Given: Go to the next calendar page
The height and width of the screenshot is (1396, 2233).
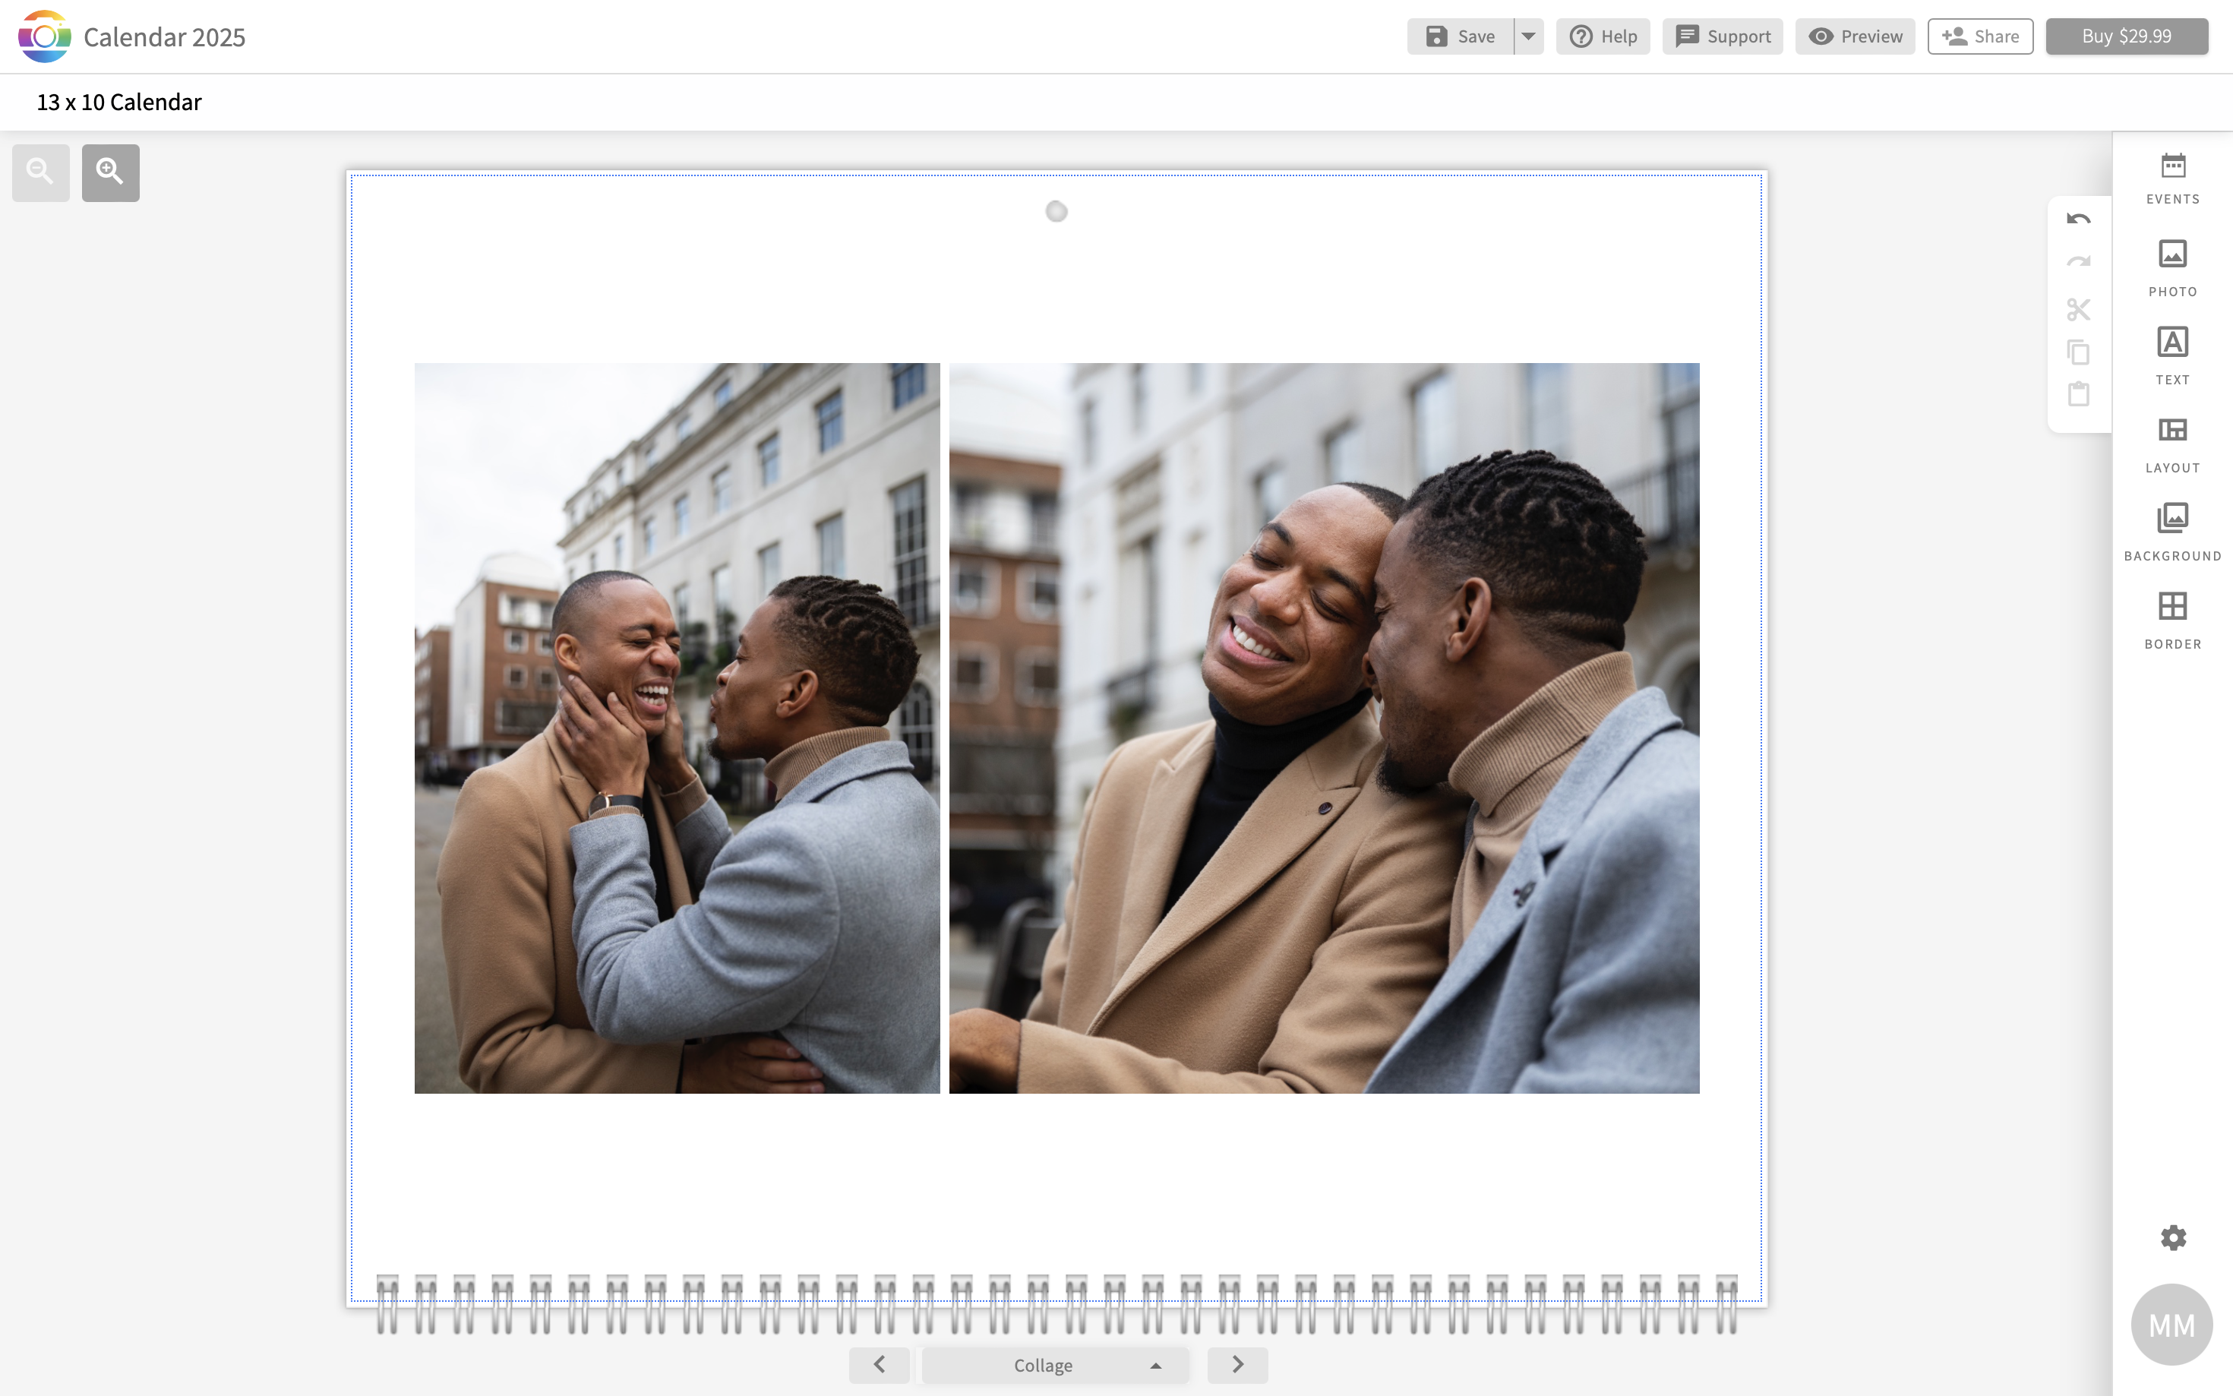Looking at the screenshot, I should click(1238, 1365).
